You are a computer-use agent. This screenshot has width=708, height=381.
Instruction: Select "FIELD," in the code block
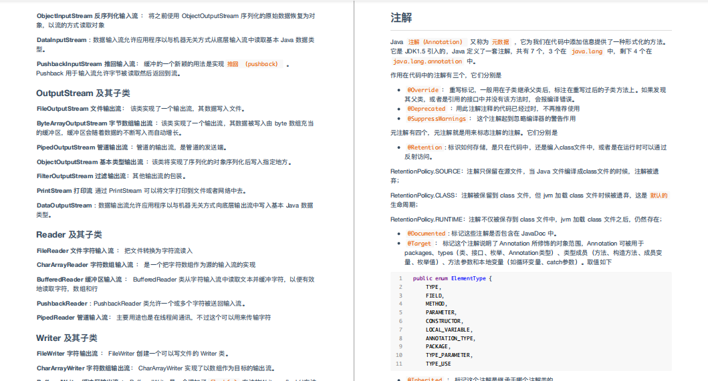coord(435,296)
